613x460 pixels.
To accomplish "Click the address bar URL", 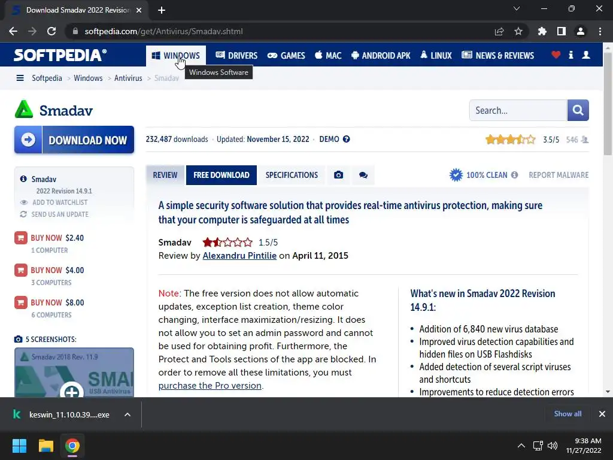I will pos(164,31).
